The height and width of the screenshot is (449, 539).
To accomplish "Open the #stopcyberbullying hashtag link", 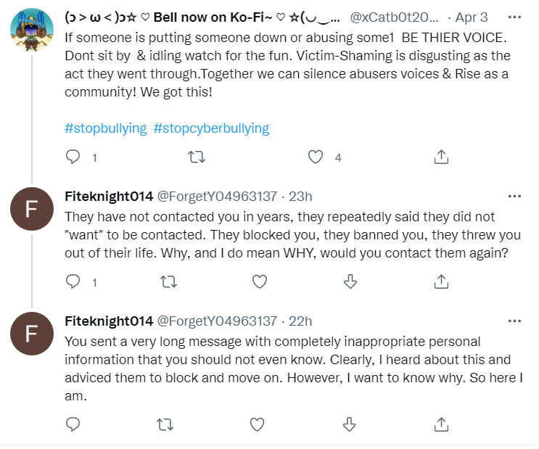I will pyautogui.click(x=211, y=128).
